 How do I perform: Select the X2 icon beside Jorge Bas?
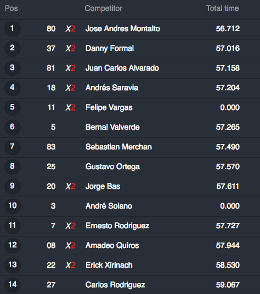(70, 187)
